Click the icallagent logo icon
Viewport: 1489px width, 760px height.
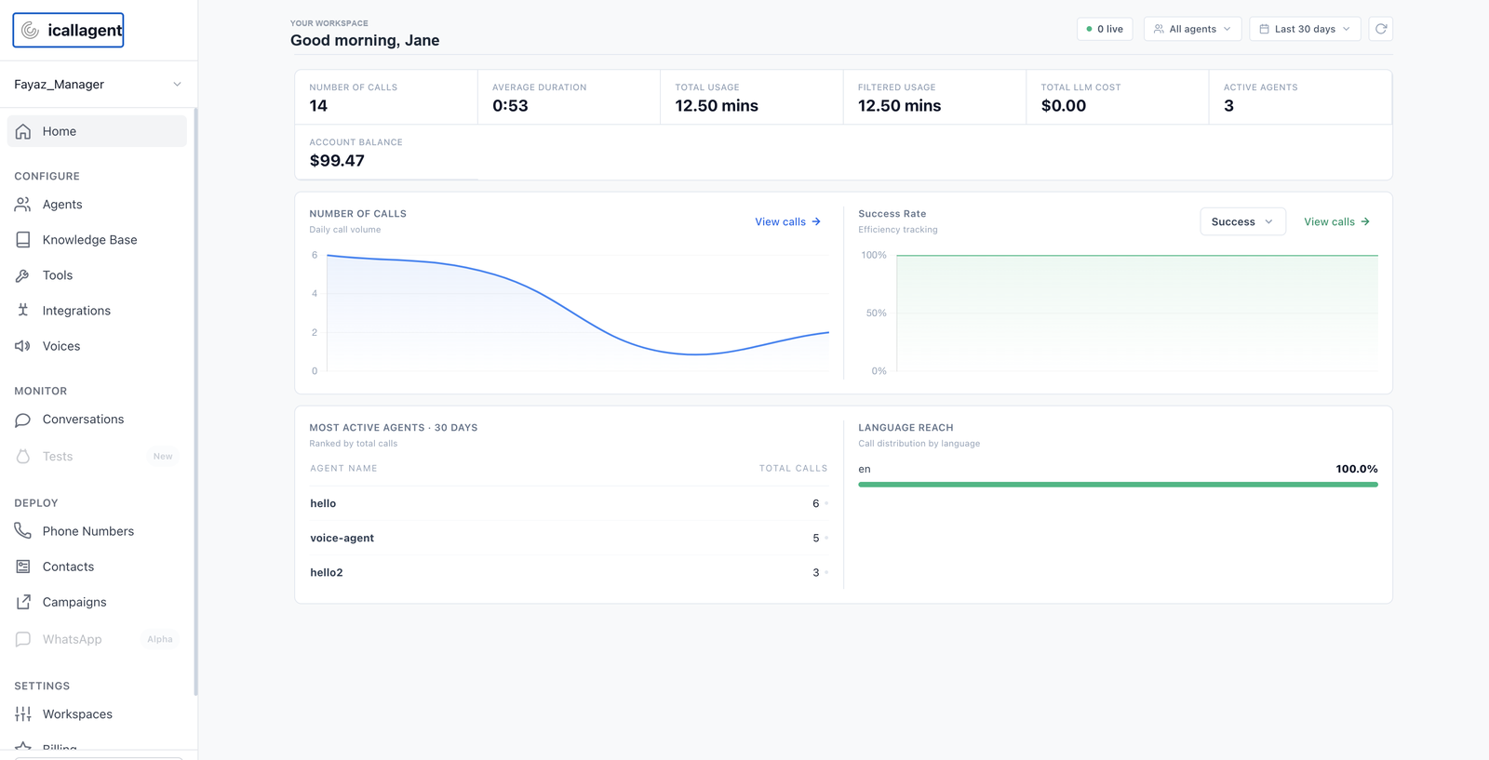tap(30, 31)
